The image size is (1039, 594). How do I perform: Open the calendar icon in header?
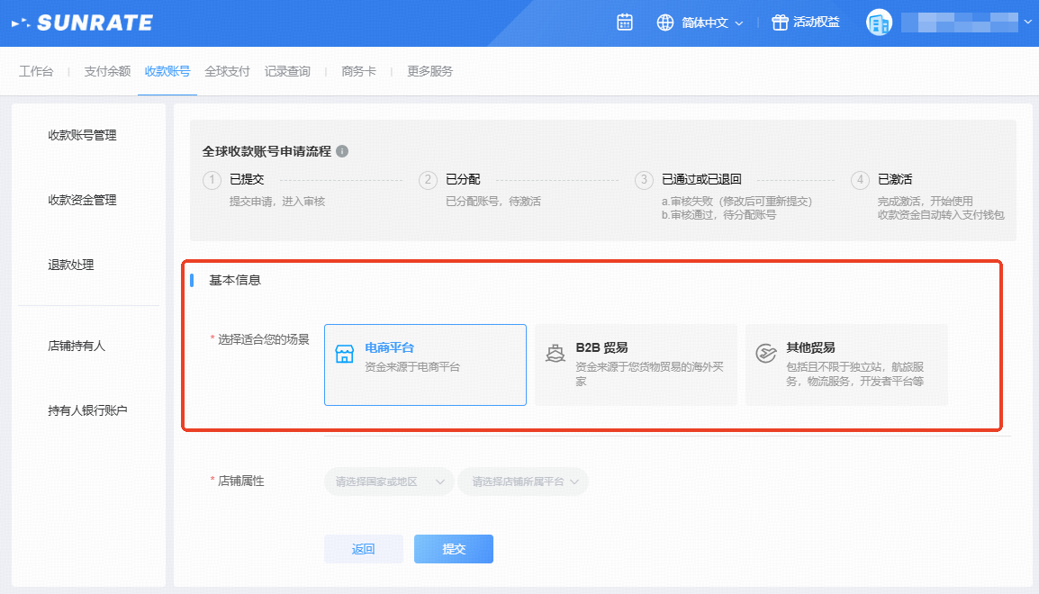[x=625, y=22]
